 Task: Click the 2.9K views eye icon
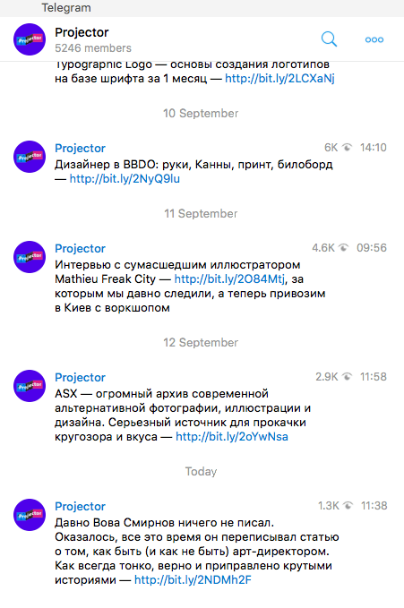[347, 376]
